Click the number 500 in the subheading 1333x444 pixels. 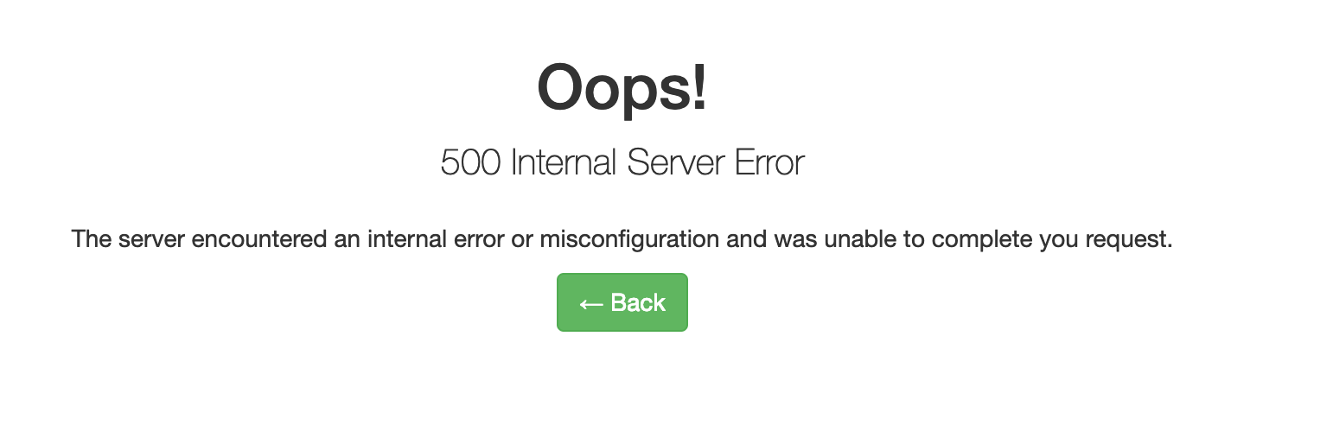[470, 162]
